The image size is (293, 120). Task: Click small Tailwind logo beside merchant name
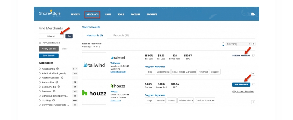coord(117,58)
